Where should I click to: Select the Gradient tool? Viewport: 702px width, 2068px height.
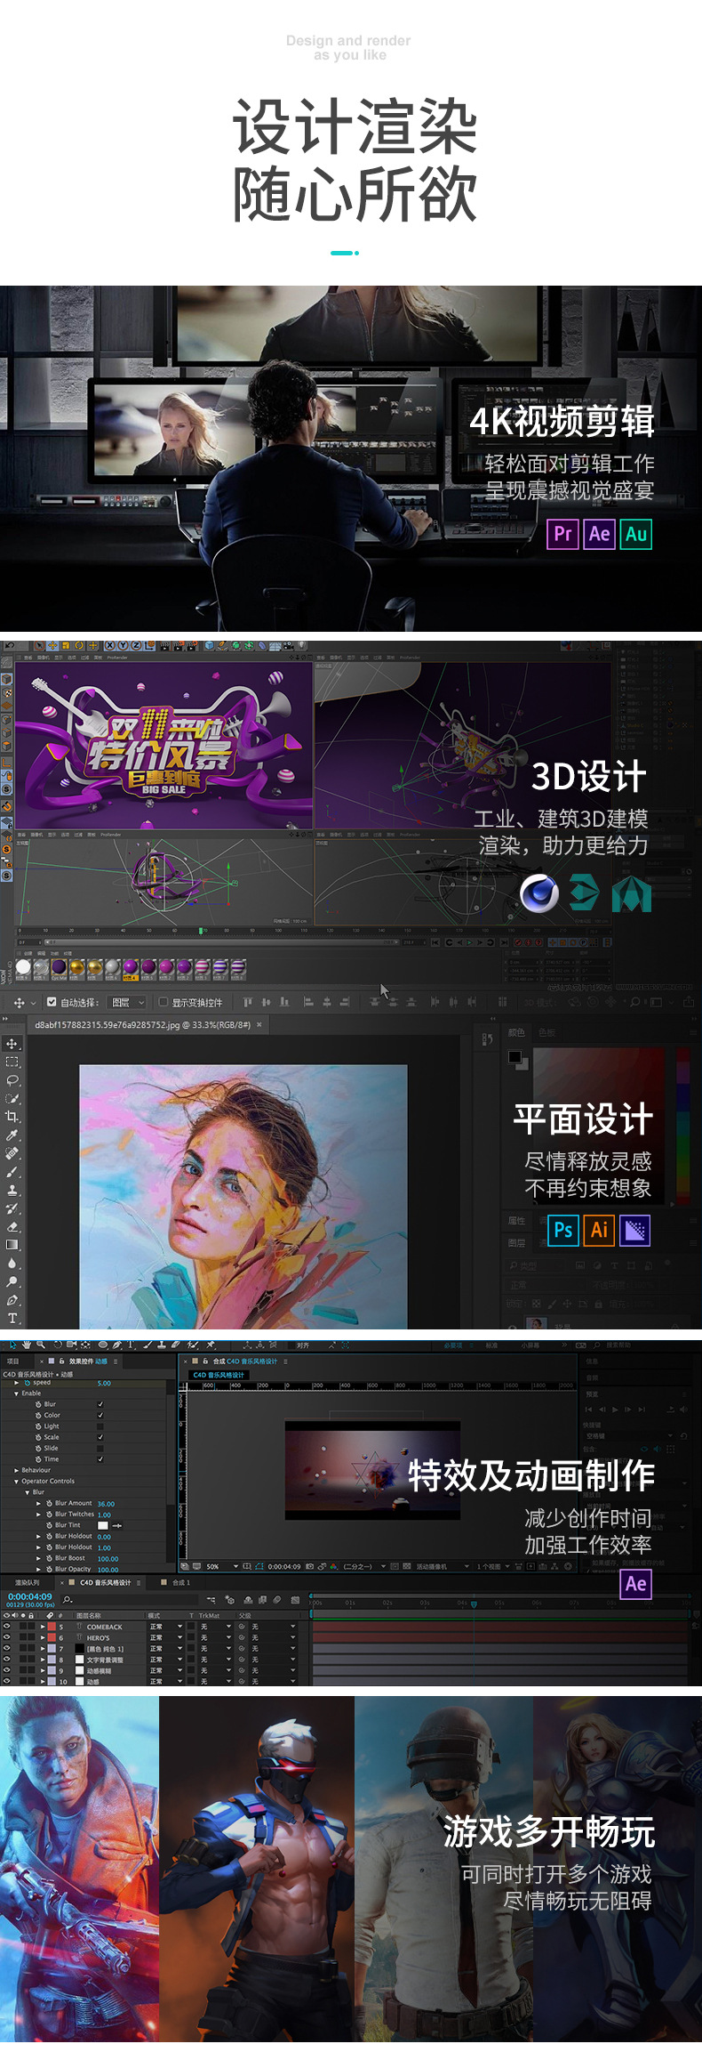[12, 1244]
